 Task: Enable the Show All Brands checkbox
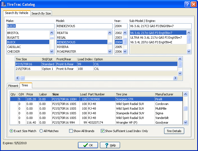(x=71, y=131)
